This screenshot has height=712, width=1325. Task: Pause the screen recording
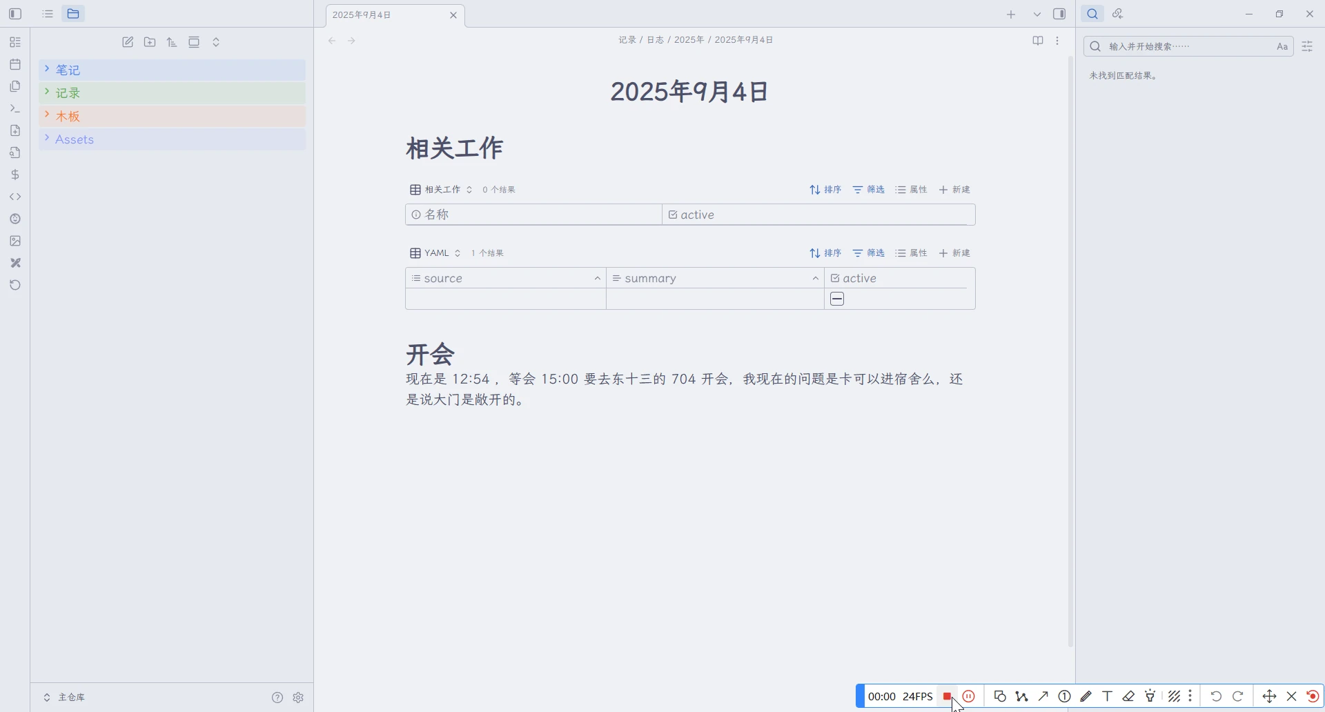point(970,697)
